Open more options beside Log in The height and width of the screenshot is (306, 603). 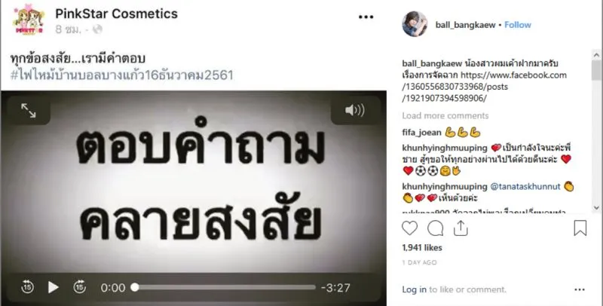click(x=580, y=289)
